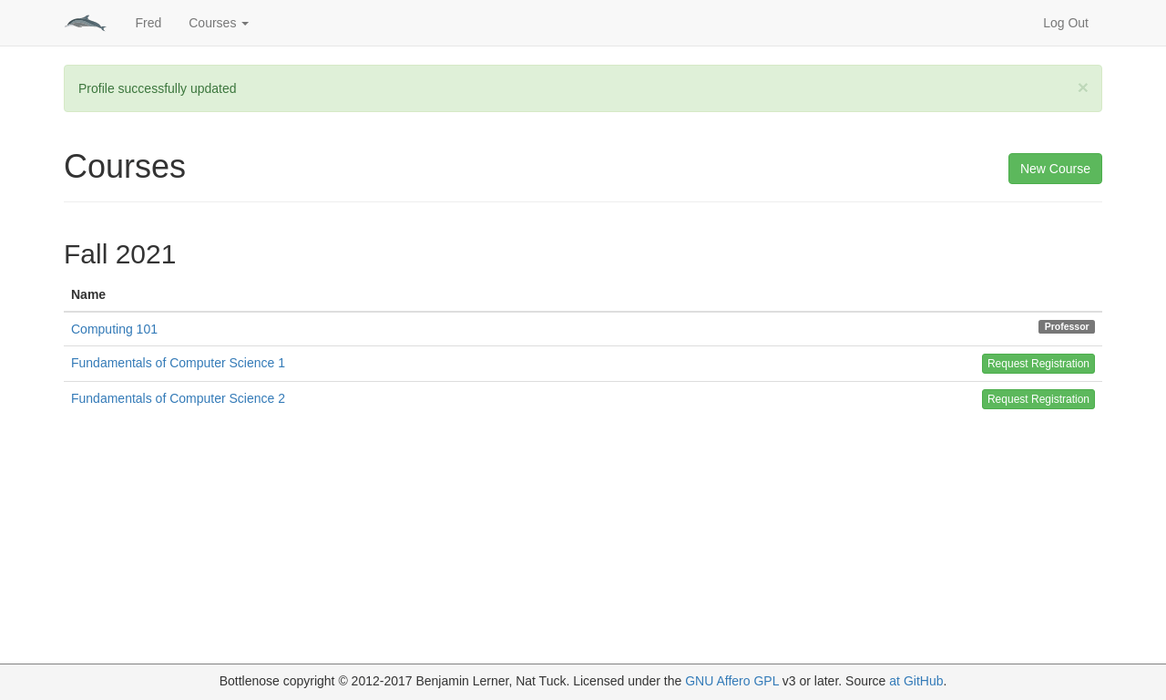
Task: Open Fundamentals of Computer Science 2
Action: click(x=178, y=398)
